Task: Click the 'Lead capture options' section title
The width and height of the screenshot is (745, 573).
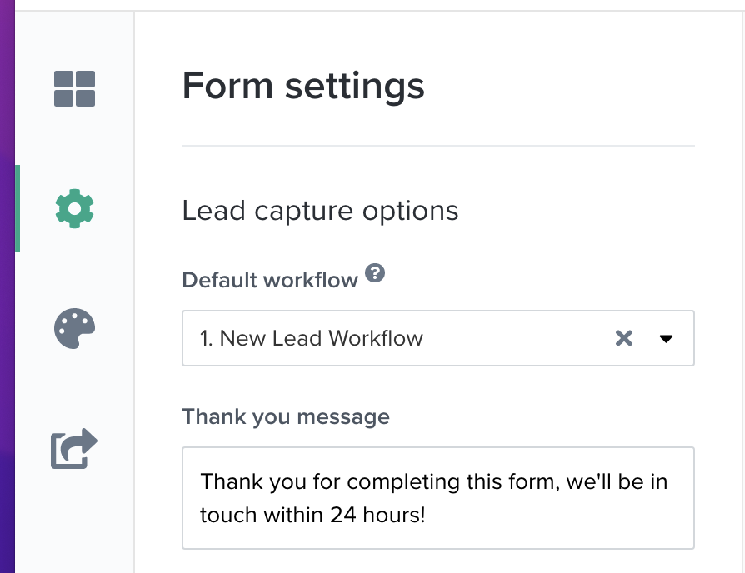Action: (320, 211)
